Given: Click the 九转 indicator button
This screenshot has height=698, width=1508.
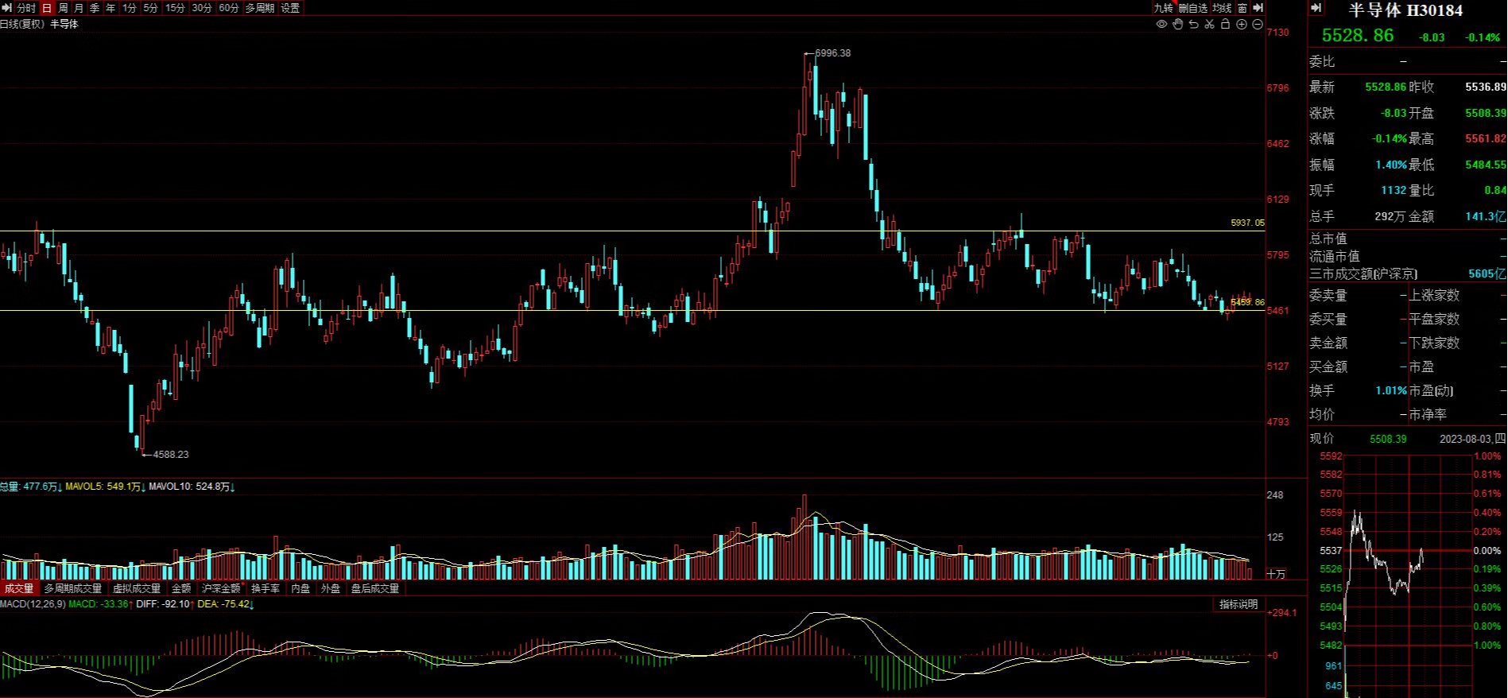Looking at the screenshot, I should (x=1164, y=8).
